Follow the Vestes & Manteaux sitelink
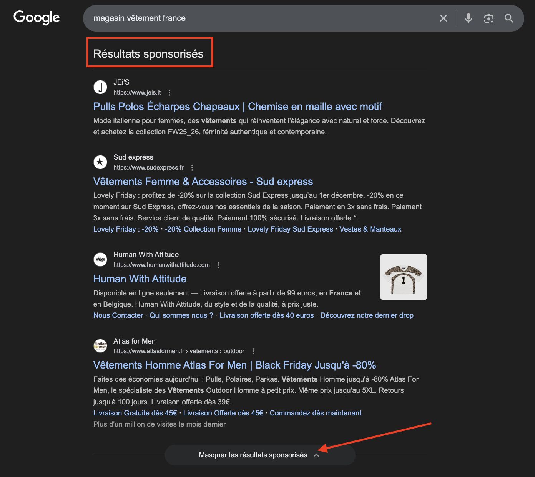 click(370, 229)
